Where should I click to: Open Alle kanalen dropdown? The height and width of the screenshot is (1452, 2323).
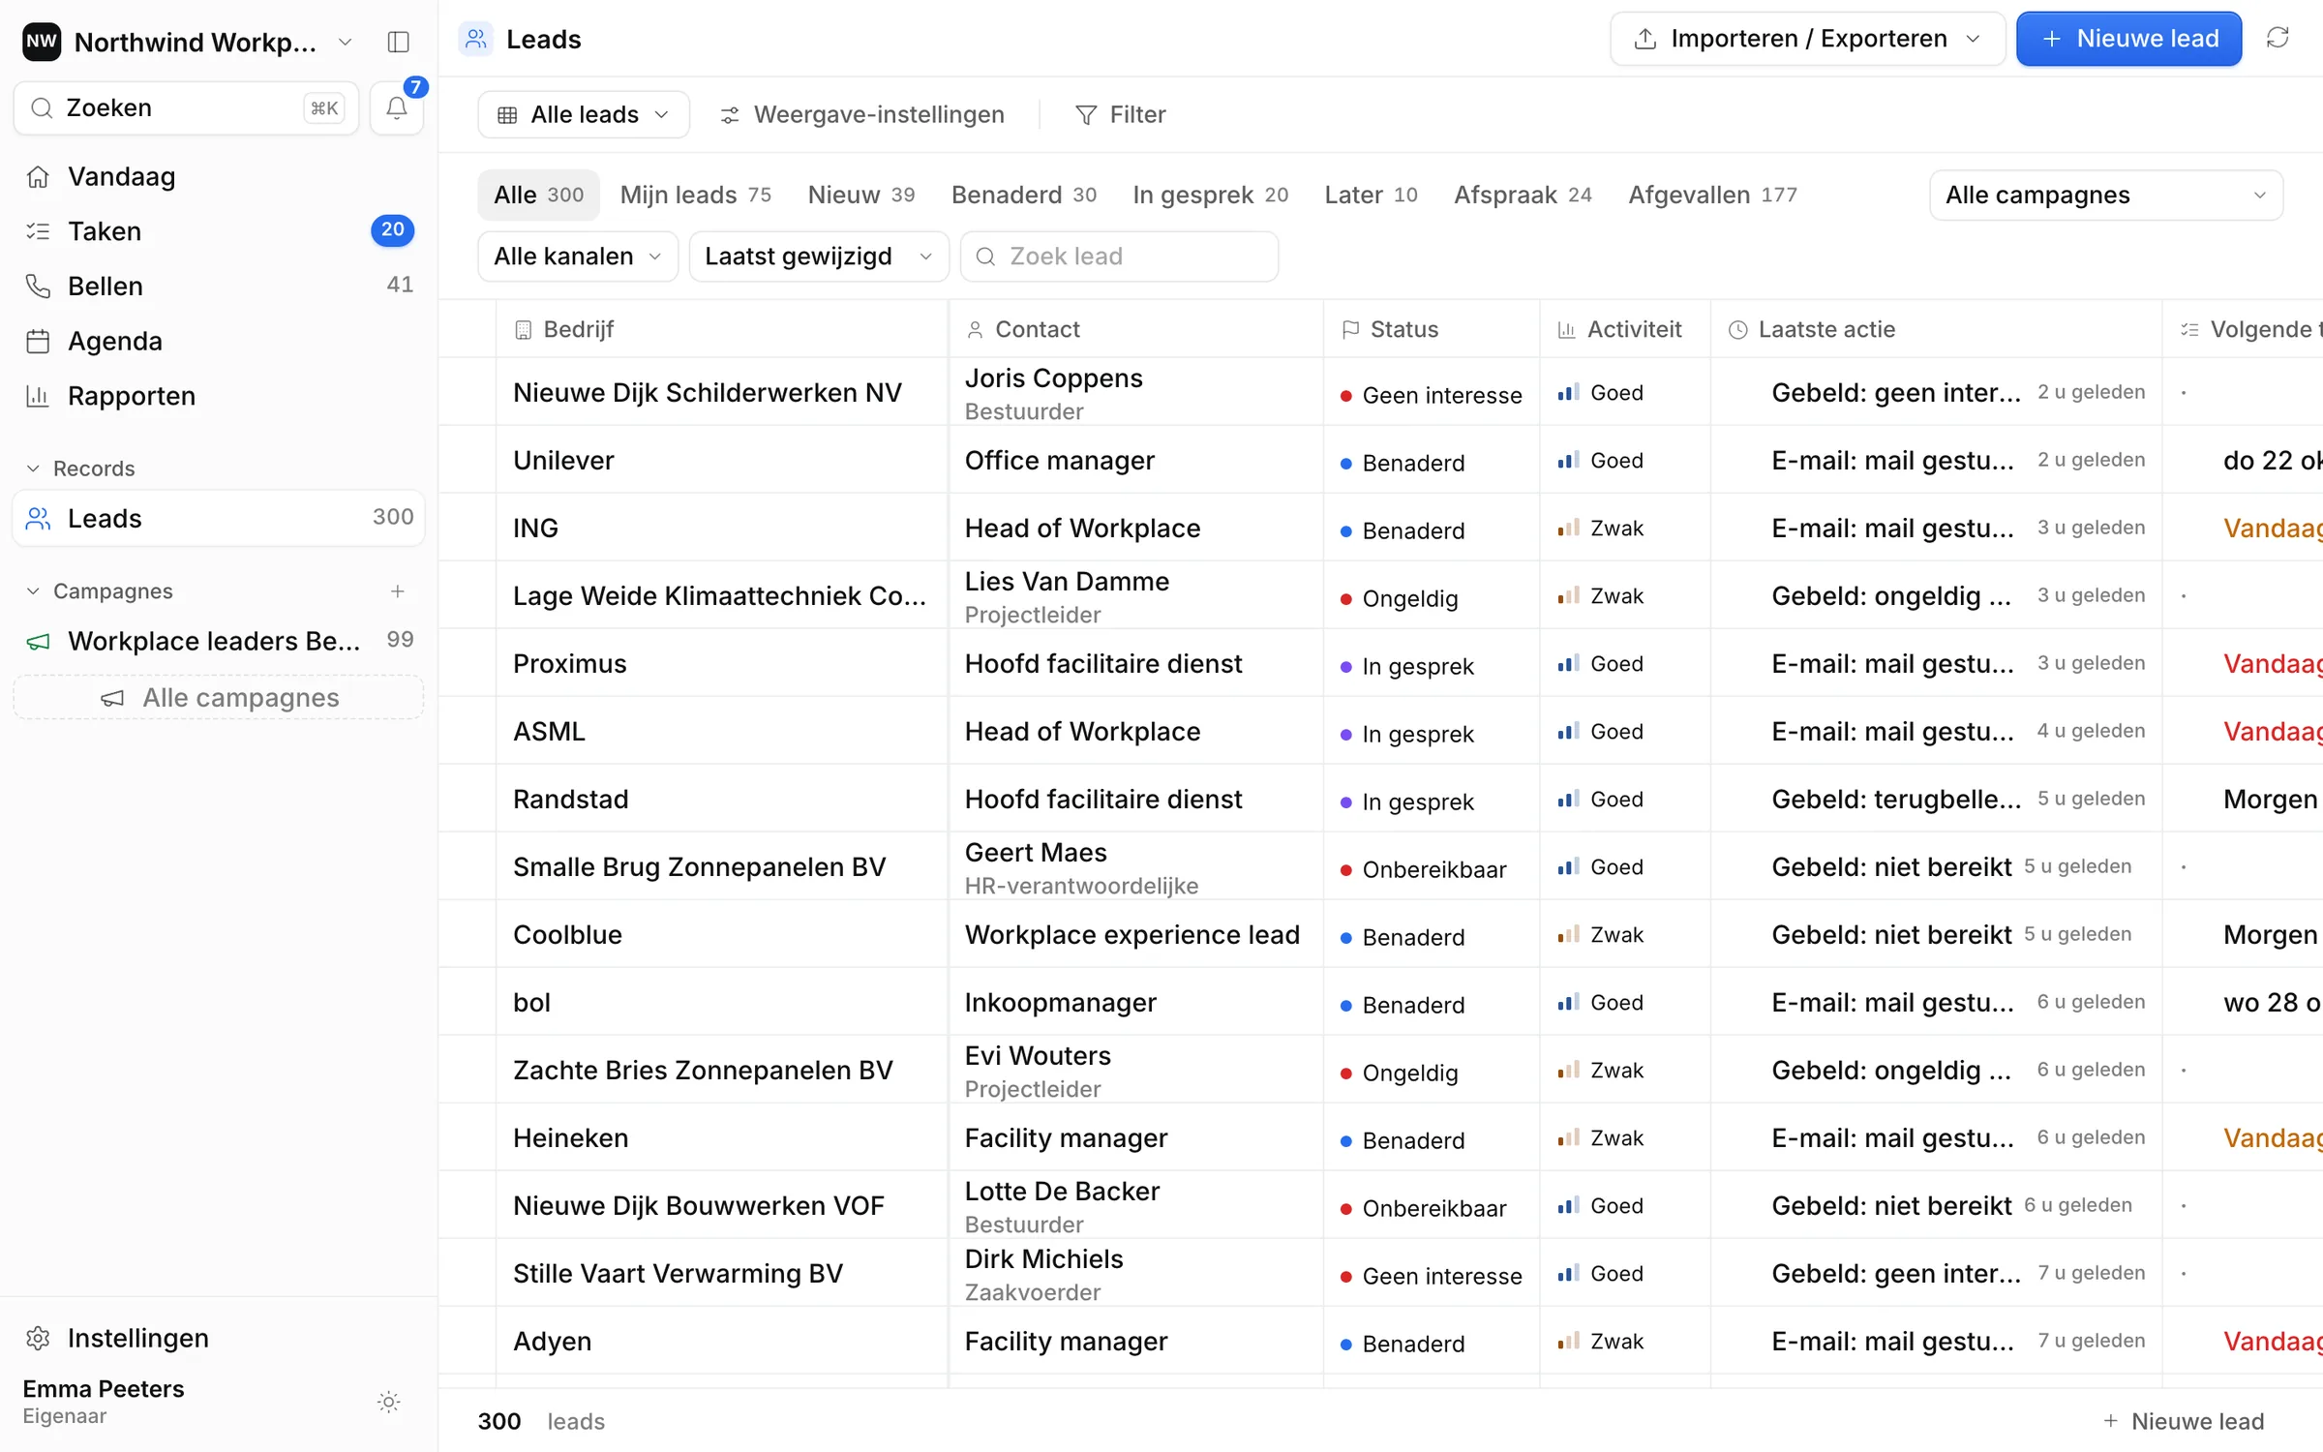[x=578, y=257]
